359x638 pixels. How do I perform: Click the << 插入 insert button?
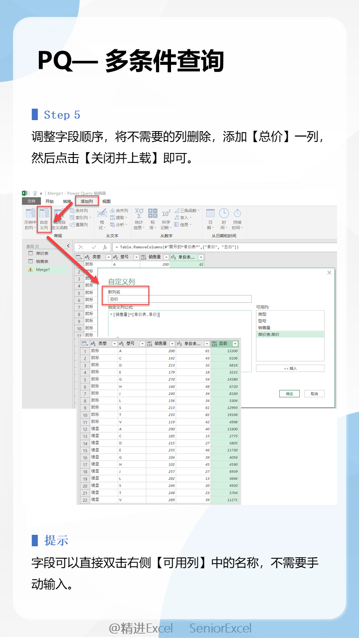point(290,368)
